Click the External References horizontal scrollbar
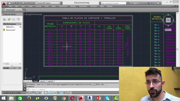This screenshot has width=180, height=101. [12, 64]
